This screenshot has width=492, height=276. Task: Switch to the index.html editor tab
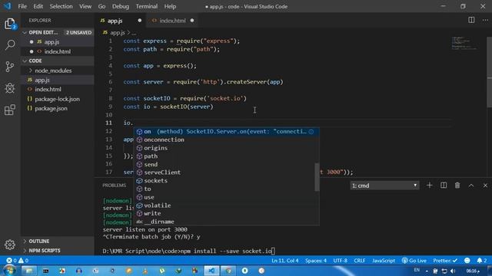173,21
